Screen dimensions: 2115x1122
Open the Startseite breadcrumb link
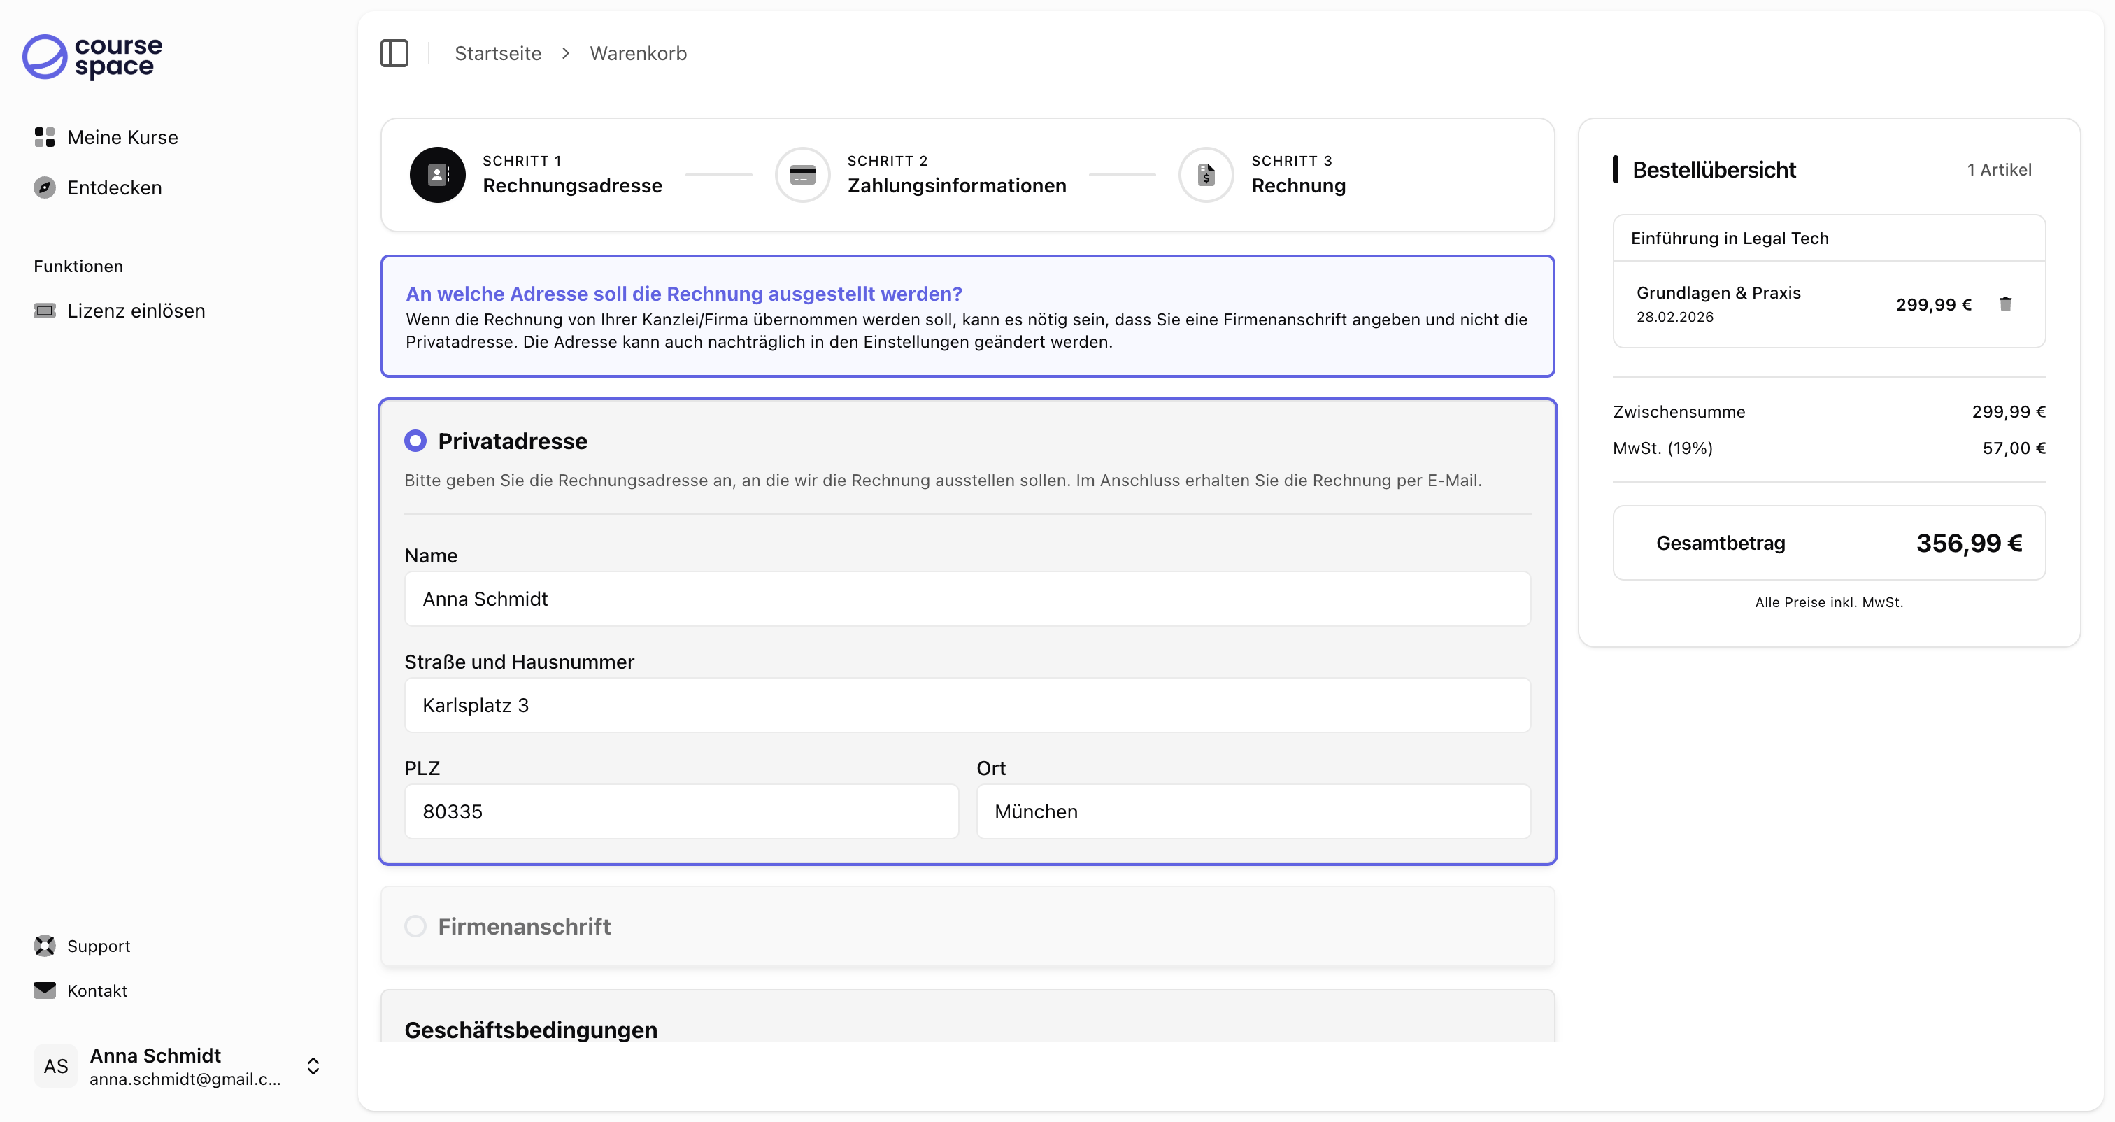tap(497, 52)
